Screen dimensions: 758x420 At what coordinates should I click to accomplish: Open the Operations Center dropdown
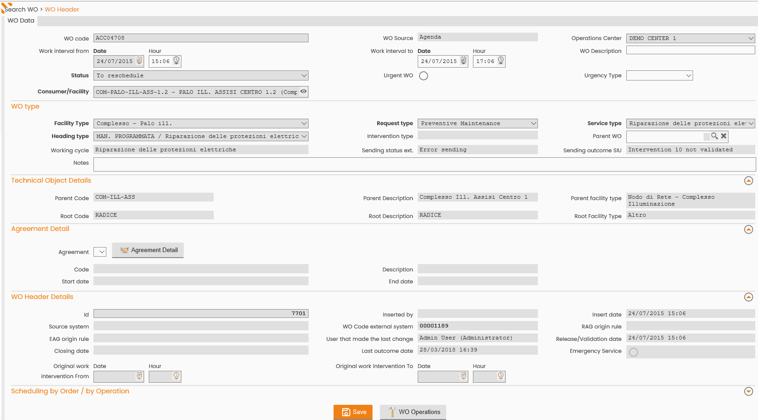(691, 38)
